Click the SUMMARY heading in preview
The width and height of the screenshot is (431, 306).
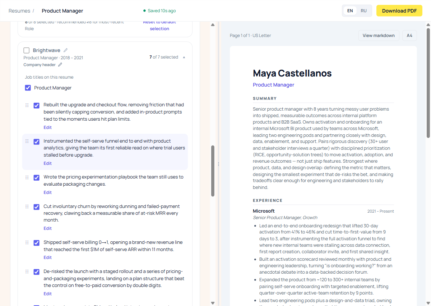[265, 98]
